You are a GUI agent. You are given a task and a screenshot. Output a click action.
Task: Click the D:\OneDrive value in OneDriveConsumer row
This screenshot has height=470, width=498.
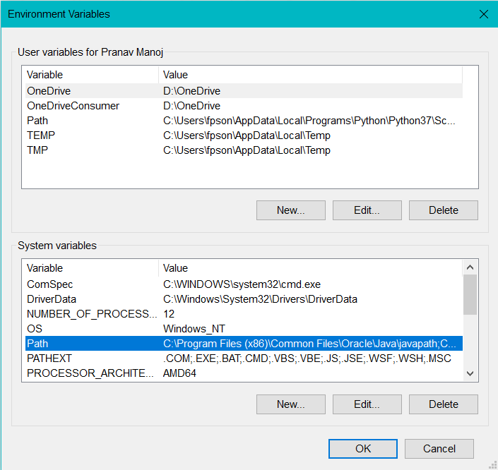(191, 106)
